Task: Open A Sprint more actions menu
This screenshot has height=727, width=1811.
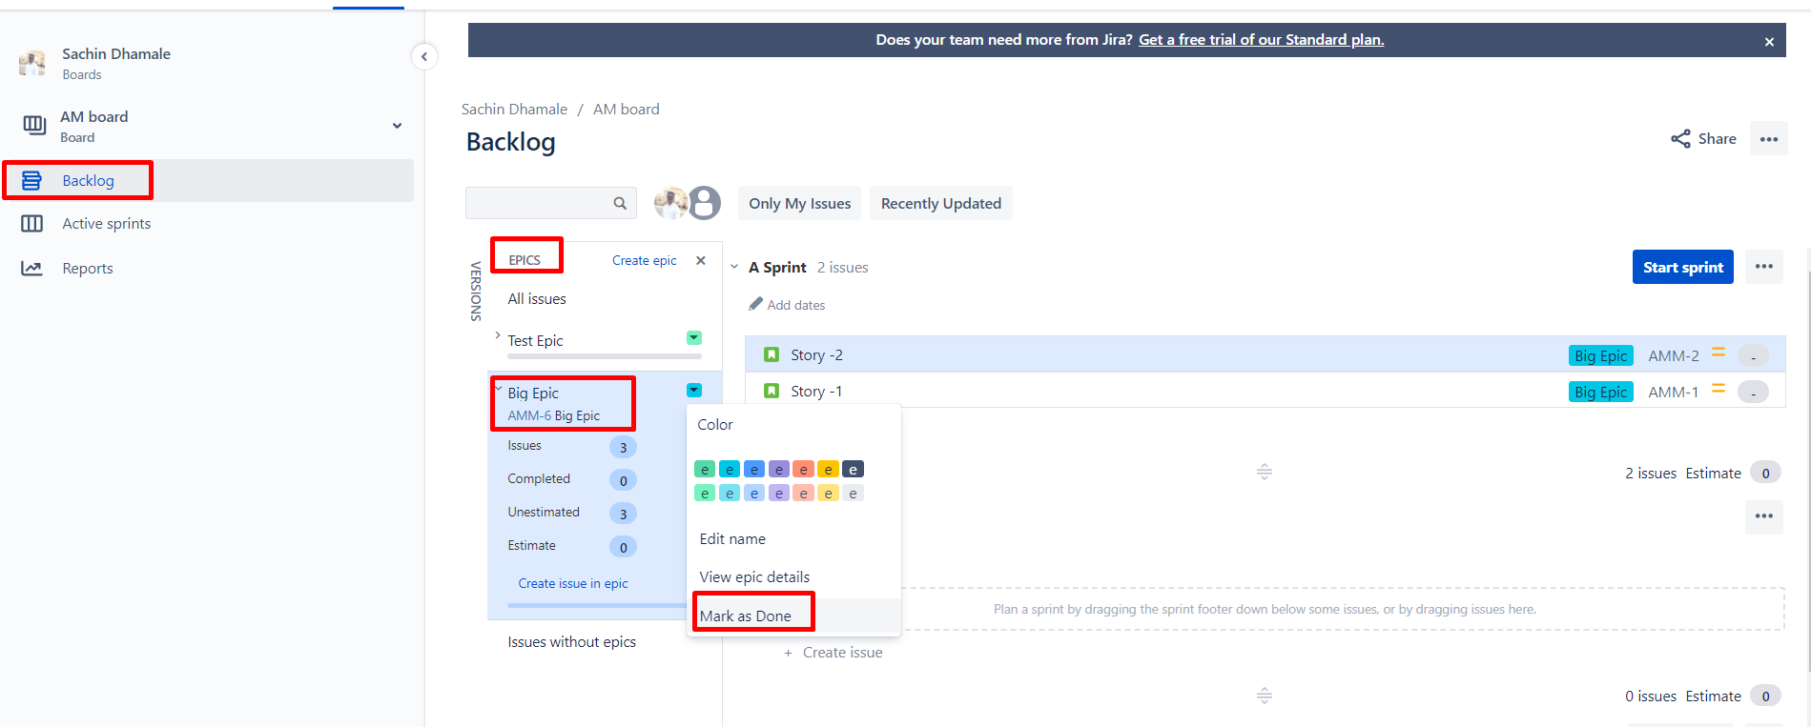Action: click(x=1764, y=267)
